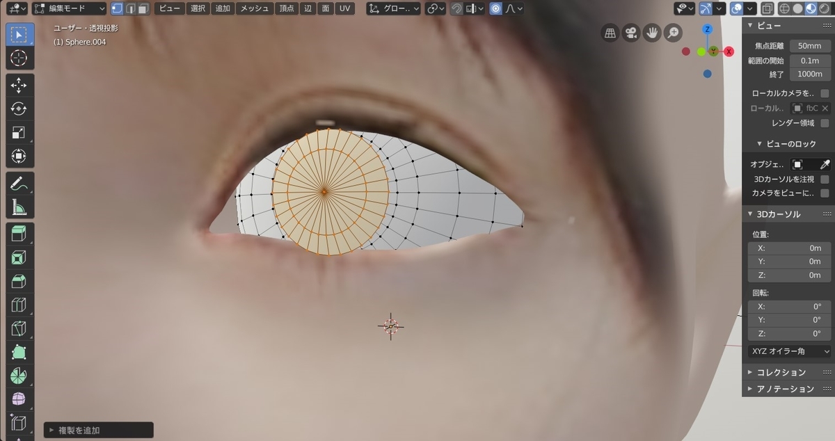Open the 選択 menu
Image resolution: width=835 pixels, height=441 pixels.
coord(198,9)
